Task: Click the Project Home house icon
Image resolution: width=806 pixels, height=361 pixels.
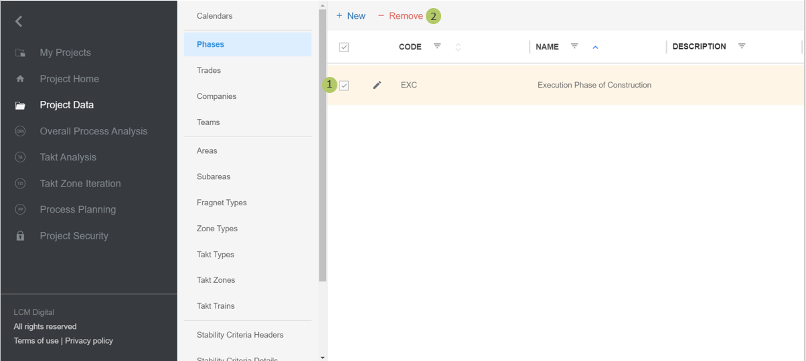Action: pos(20,79)
